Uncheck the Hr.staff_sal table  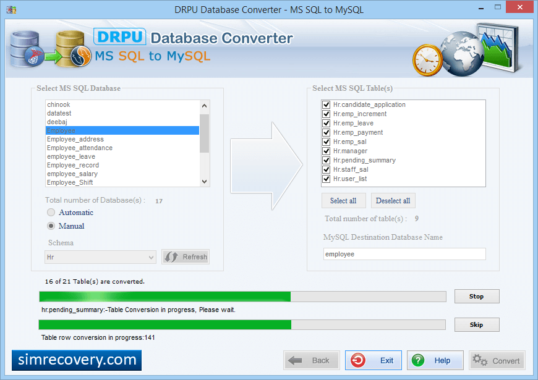coord(326,169)
